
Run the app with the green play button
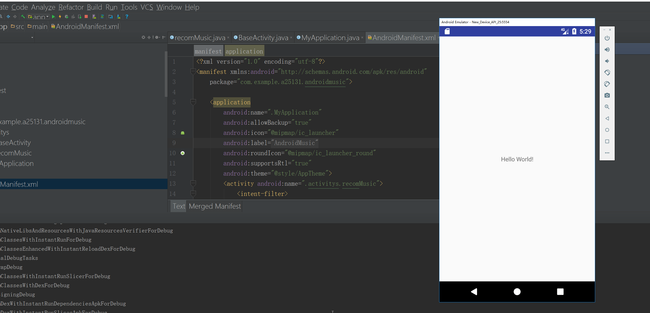tap(54, 16)
